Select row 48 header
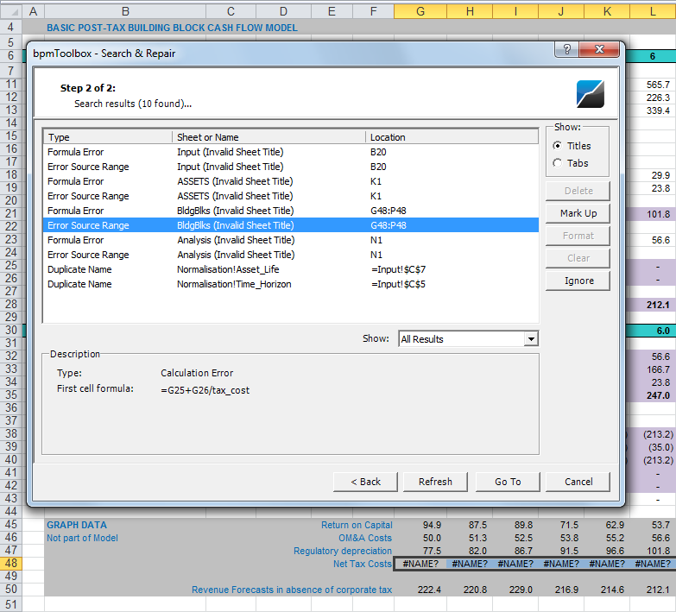 (10, 564)
